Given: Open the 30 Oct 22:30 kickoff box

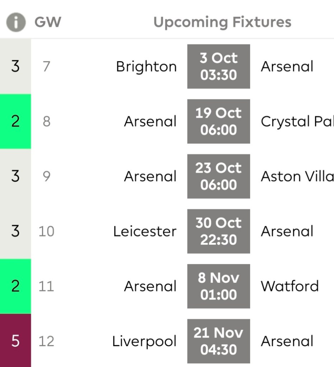Looking at the screenshot, I should pos(218,231).
